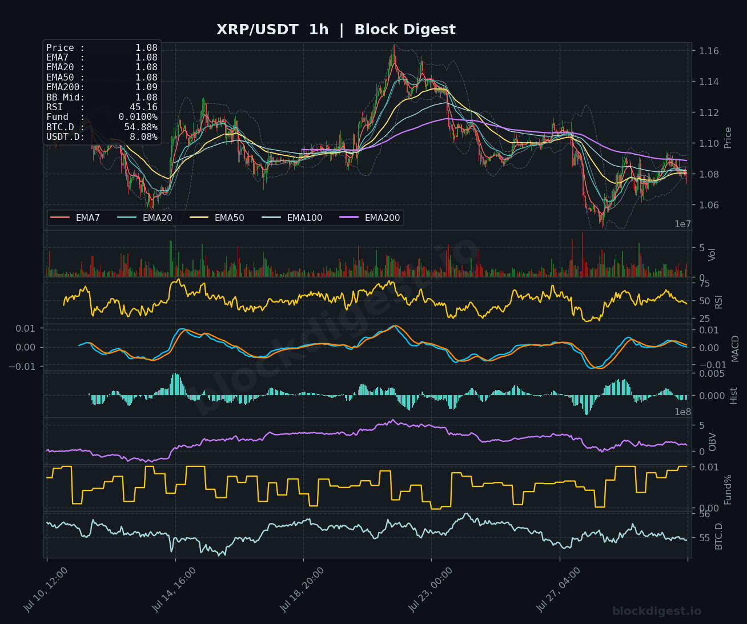This screenshot has height=624, width=747.
Task: Click the BB Mid 1.08 readout
Action: point(102,98)
